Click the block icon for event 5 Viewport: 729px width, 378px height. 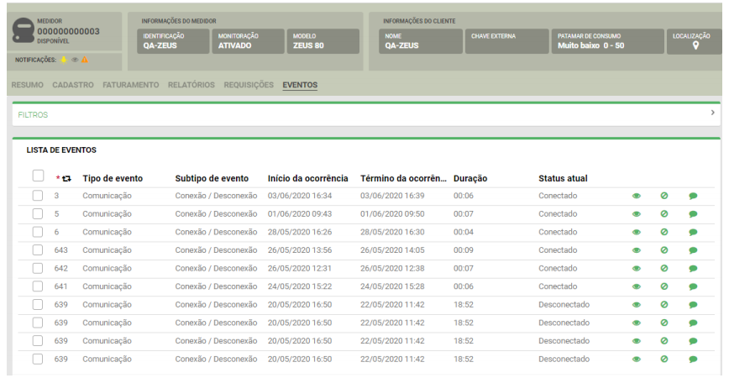[664, 214]
